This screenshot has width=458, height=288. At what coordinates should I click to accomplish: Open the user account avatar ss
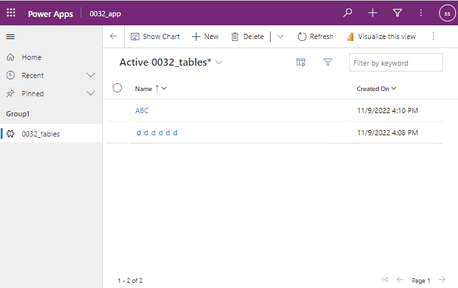click(447, 13)
